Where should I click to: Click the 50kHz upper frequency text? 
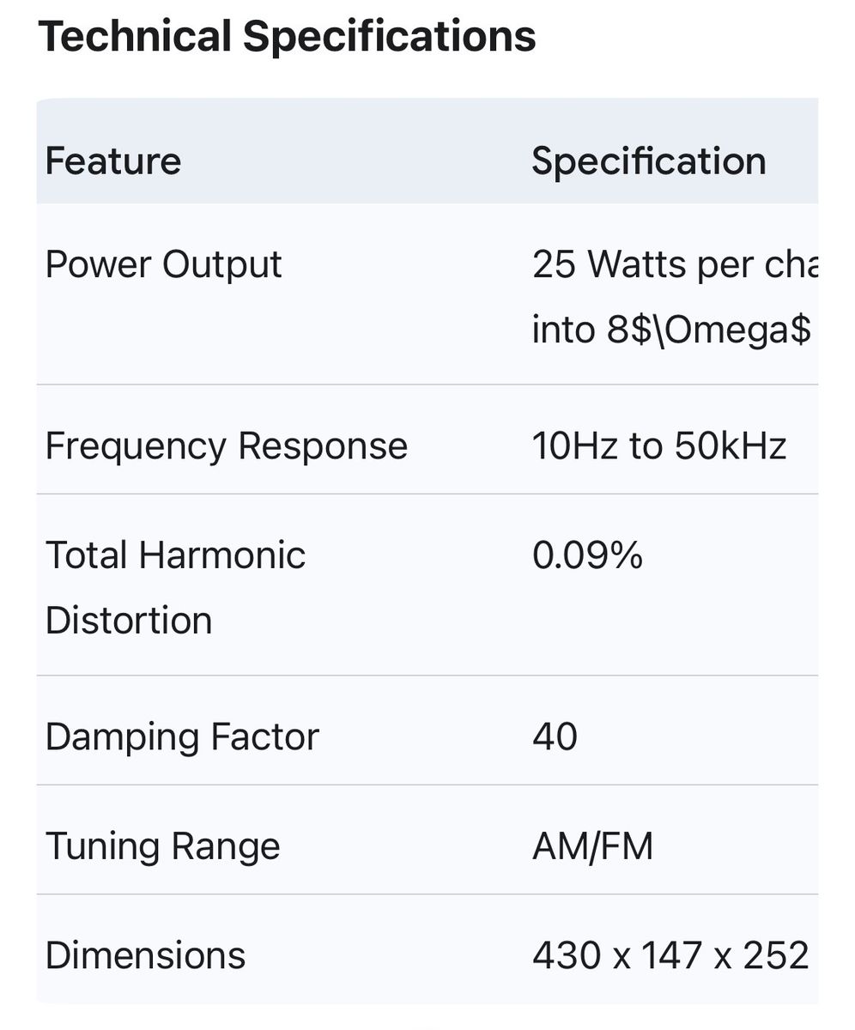tap(730, 446)
